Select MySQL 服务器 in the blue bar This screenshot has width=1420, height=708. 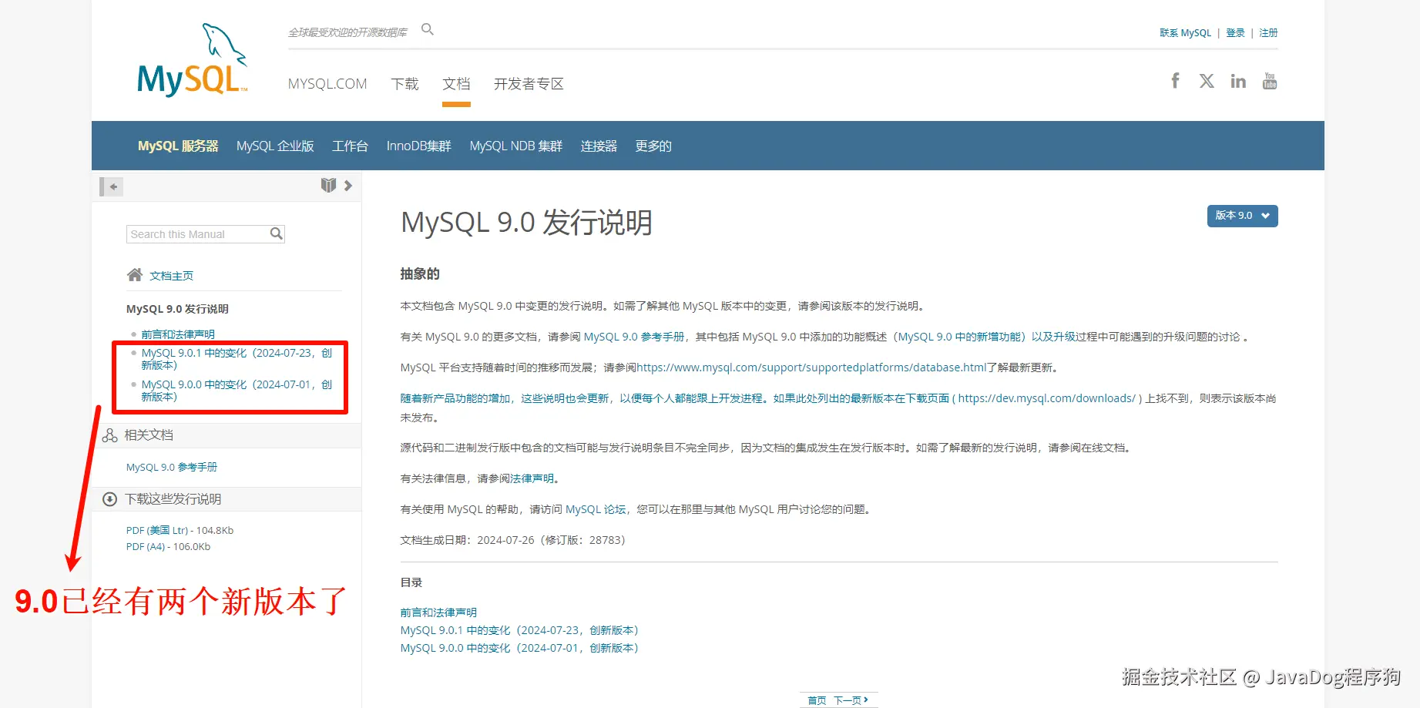tap(178, 146)
